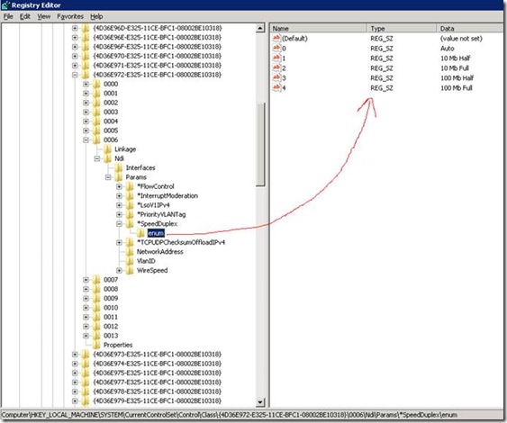The height and width of the screenshot is (423, 507).
Task: Click the VlanID folder icon
Action: pyautogui.click(x=130, y=261)
